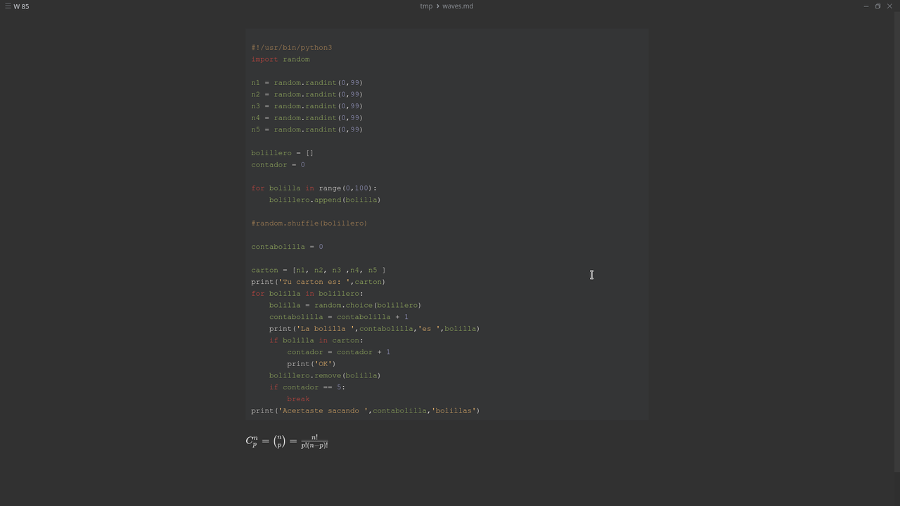
Task: Click the bolillero.remove(bolilla) line
Action: point(325,376)
